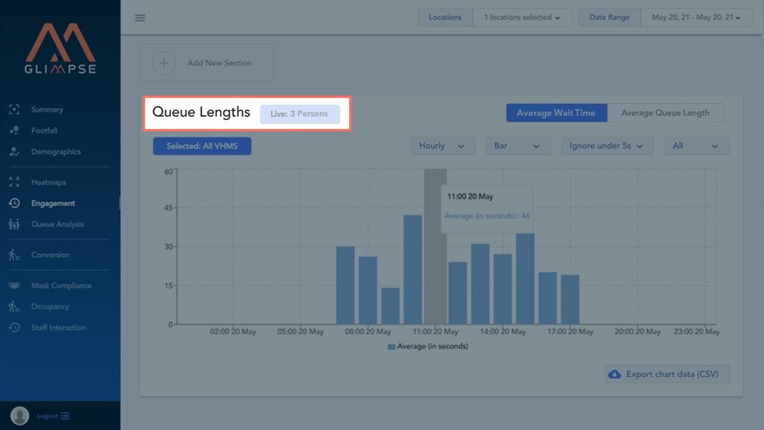The image size is (764, 430).
Task: Open Staff Interaction menu item
Action: (58, 328)
